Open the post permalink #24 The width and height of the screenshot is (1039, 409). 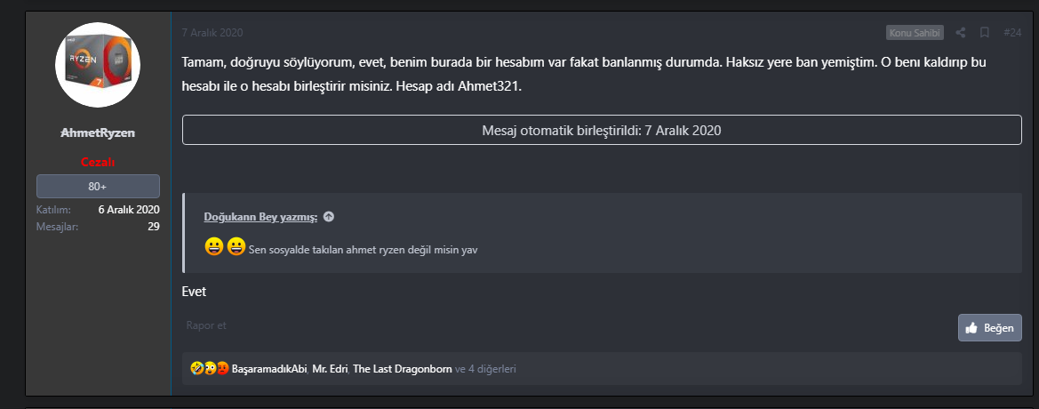click(x=1012, y=33)
